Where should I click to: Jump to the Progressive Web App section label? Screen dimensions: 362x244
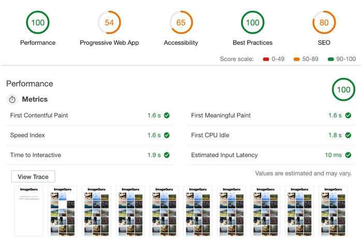[x=109, y=43]
